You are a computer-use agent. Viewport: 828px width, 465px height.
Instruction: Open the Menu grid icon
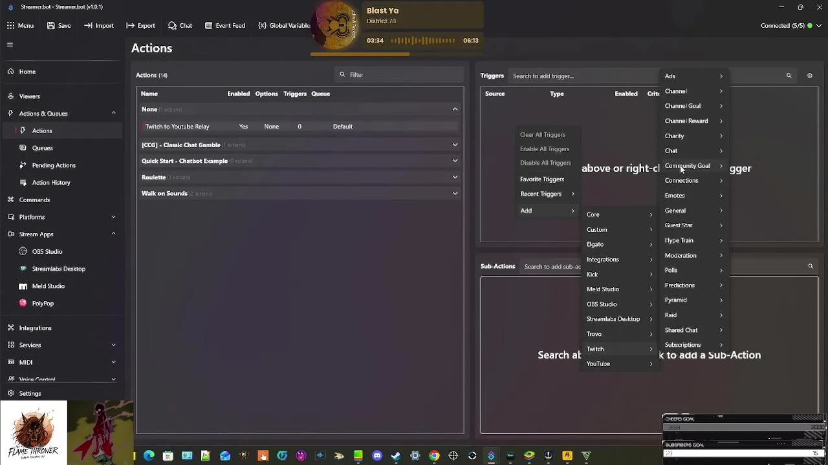[10, 26]
